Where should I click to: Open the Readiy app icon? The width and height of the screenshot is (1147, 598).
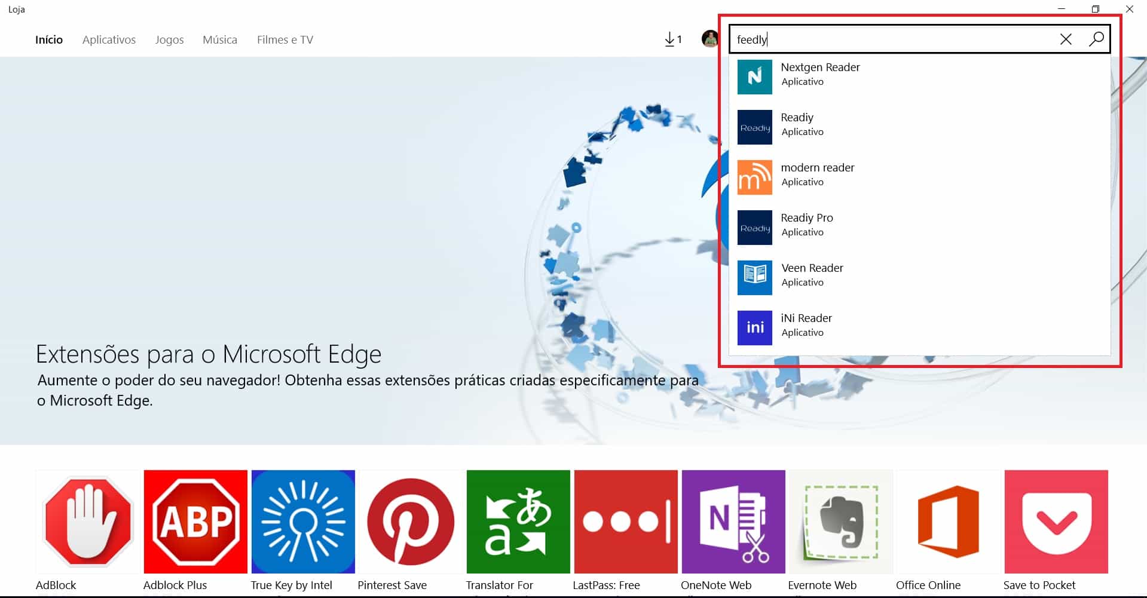pos(755,127)
